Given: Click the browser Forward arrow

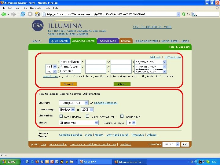Looking at the screenshot, I should tap(13, 14).
